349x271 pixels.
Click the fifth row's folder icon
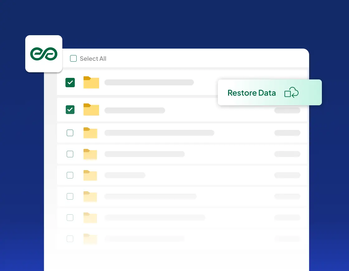click(x=90, y=175)
